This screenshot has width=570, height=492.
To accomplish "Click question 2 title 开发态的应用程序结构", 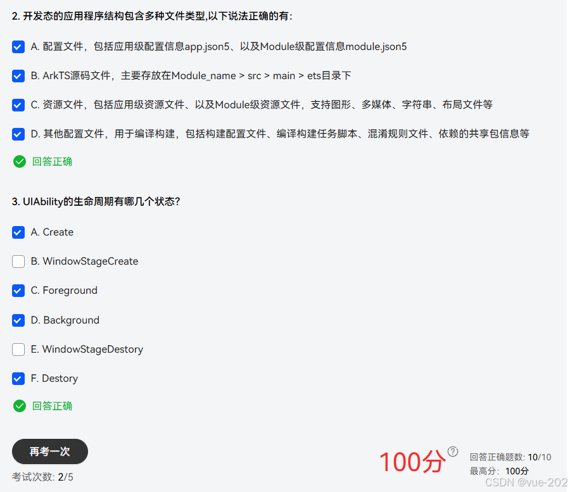I will (152, 16).
